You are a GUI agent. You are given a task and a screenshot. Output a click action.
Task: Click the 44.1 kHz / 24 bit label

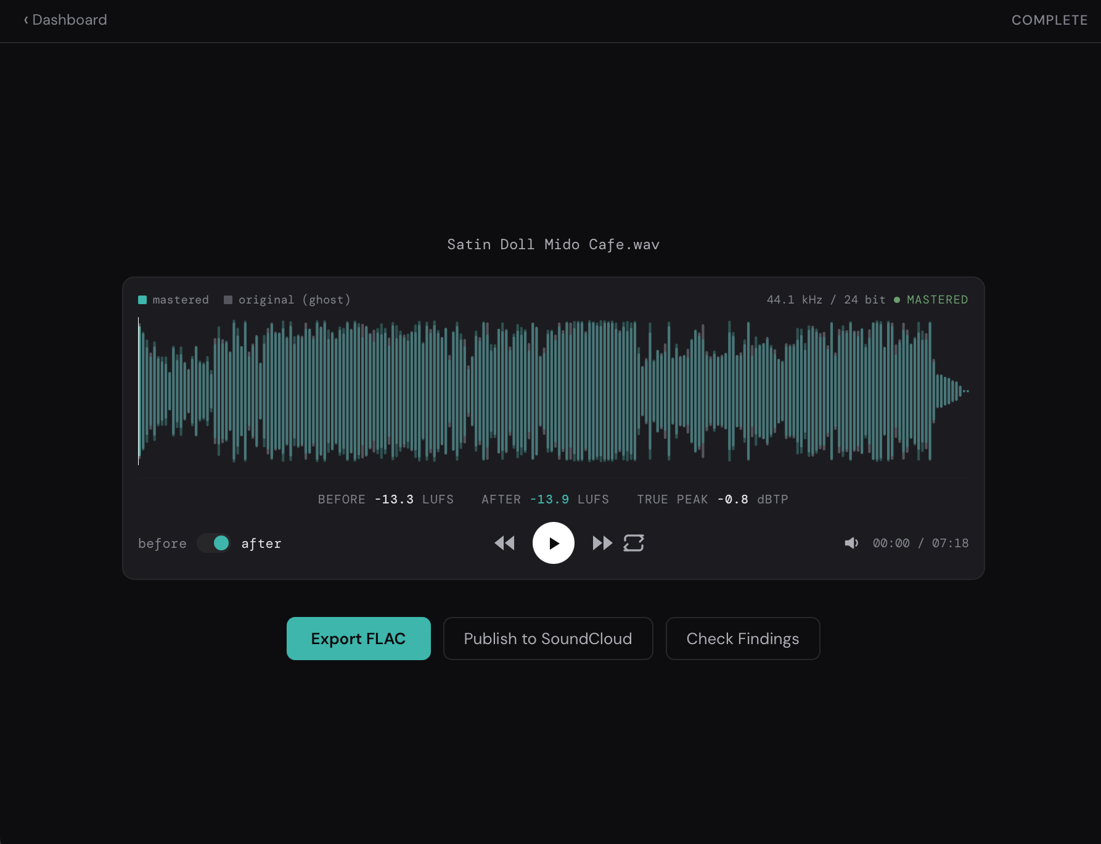pos(826,300)
